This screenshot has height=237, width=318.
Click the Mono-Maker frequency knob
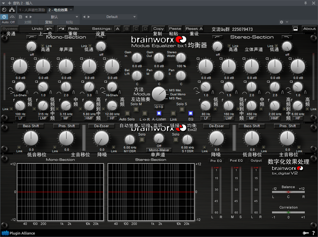point(159,139)
